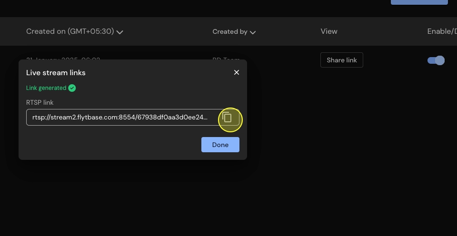Toggle the stream enable switch off
Screen dimensions: 457x236
(436, 60)
